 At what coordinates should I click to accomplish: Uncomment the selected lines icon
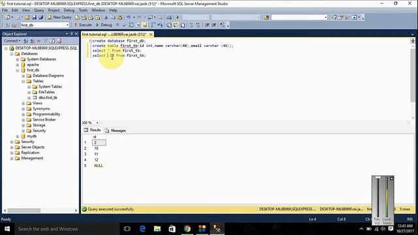click(198, 25)
